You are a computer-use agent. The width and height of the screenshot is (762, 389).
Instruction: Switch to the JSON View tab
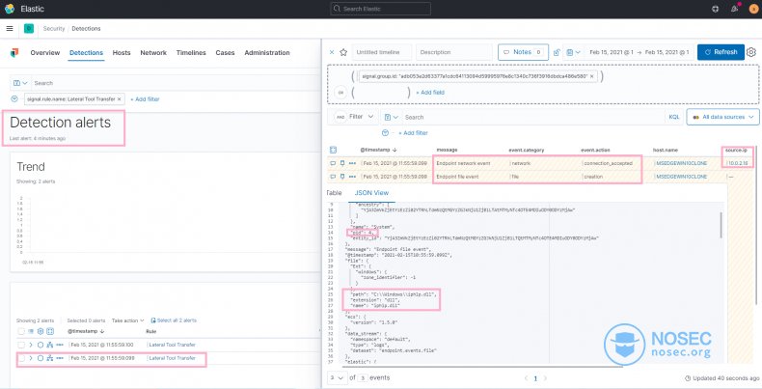click(371, 193)
